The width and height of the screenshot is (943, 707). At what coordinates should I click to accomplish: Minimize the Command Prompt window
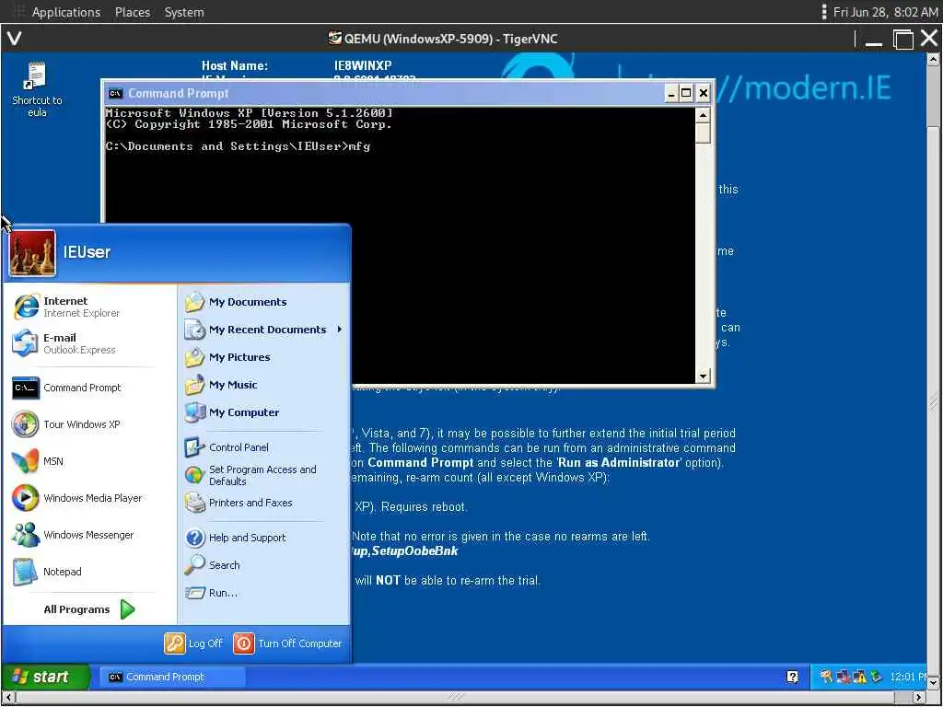(671, 93)
